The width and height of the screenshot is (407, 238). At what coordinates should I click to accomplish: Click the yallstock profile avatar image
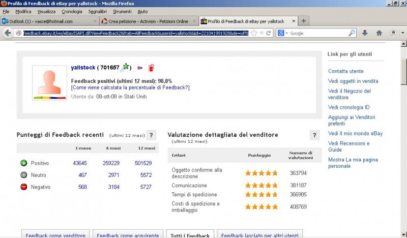(x=49, y=83)
